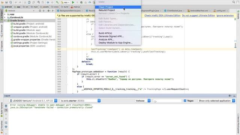Copy with the toolbar clipboard icon
Image resolution: width=240 pixels, height=135 pixels.
tap(29, 2)
